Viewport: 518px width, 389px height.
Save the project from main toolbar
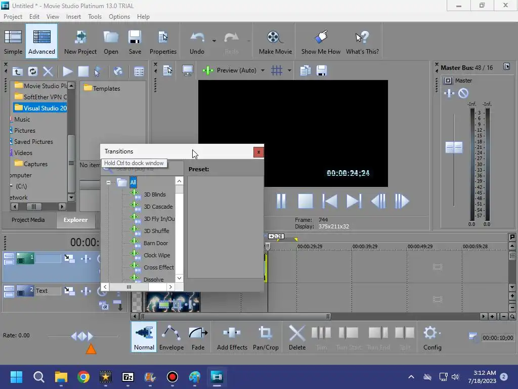point(135,42)
